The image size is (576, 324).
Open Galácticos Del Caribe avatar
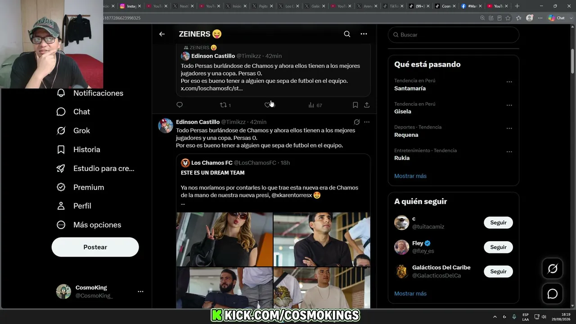(401, 271)
